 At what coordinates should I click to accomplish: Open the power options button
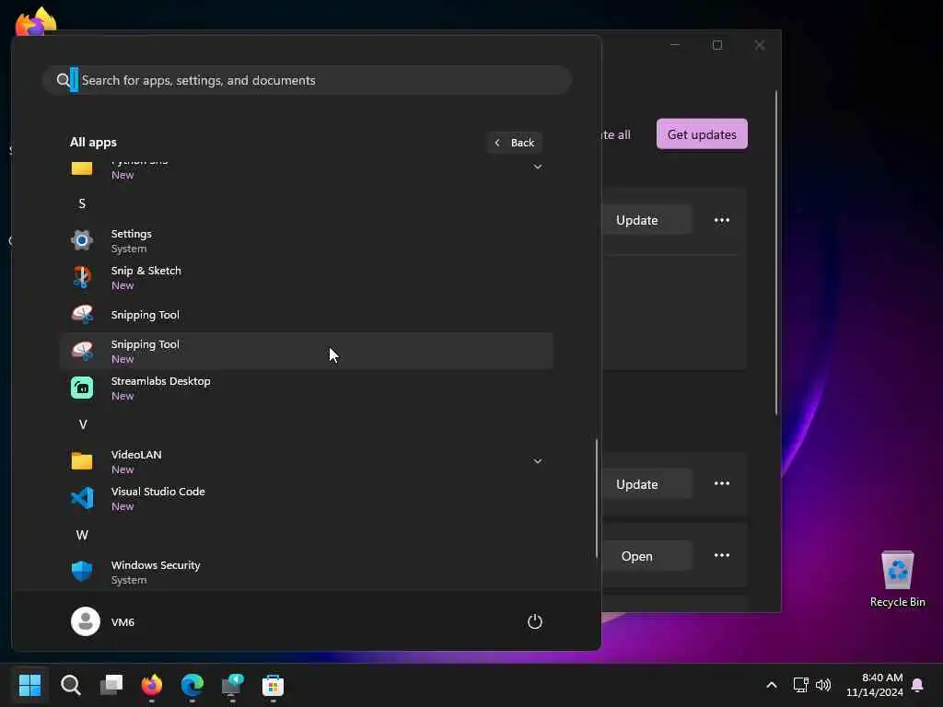(535, 621)
